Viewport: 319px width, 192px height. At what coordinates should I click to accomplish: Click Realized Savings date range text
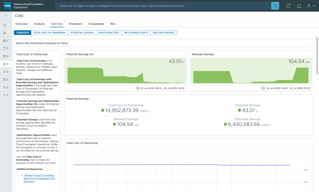288,88
